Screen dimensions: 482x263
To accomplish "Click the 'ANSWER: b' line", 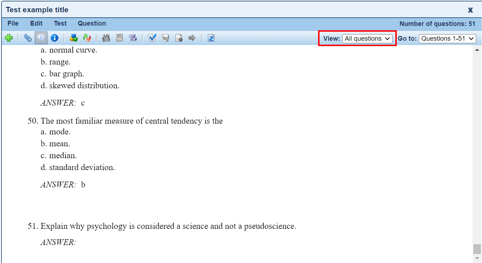I will tap(63, 185).
